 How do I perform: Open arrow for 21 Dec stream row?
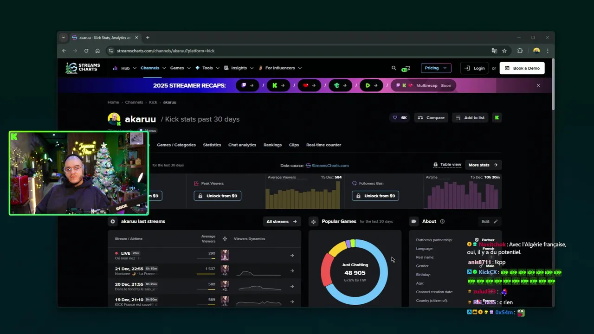pyautogui.click(x=292, y=271)
